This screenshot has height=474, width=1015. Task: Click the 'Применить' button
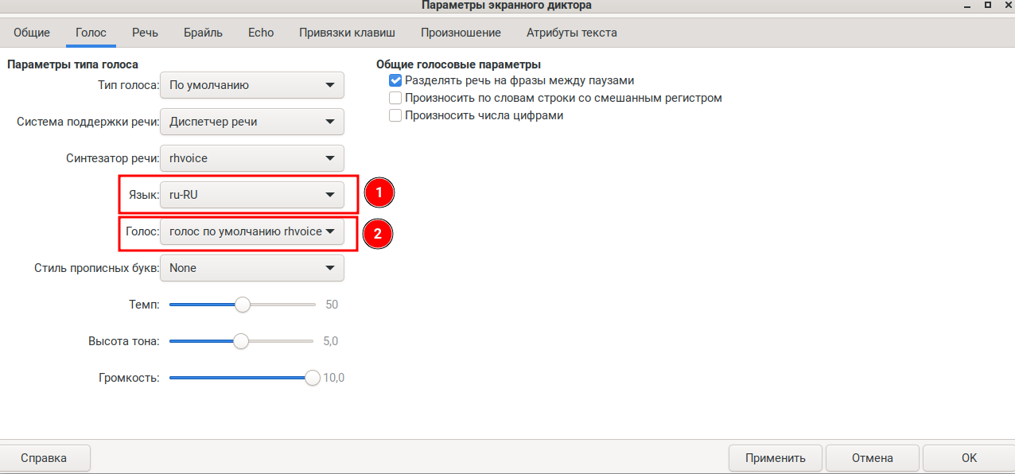click(776, 458)
